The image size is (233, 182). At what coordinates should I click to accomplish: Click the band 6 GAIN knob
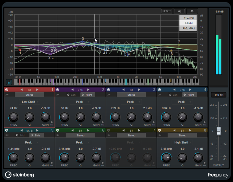pos(96,158)
